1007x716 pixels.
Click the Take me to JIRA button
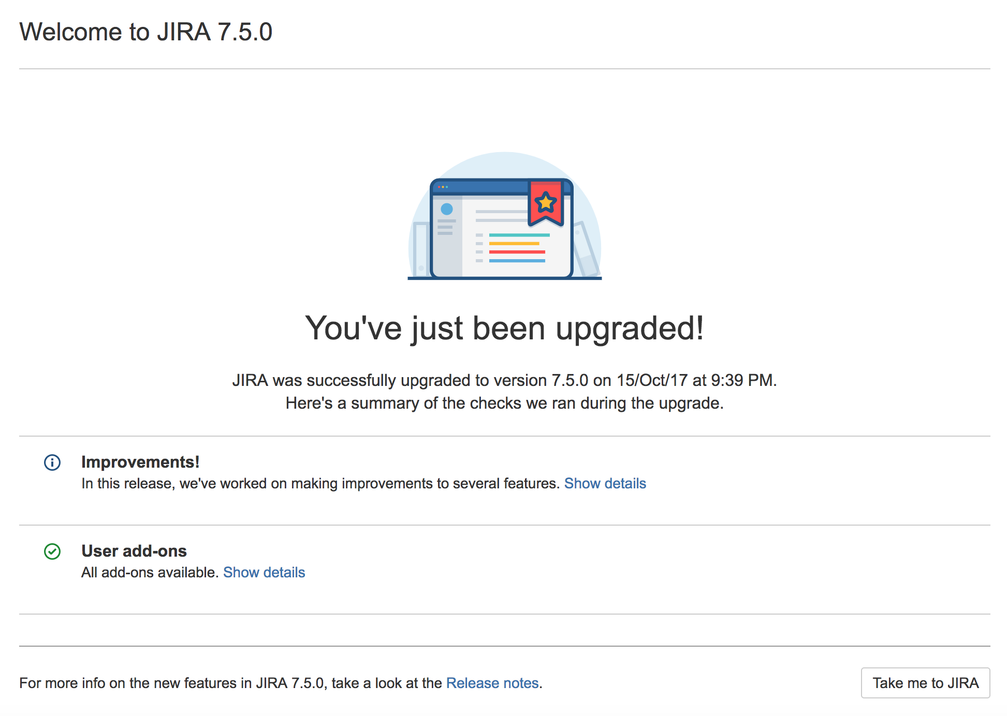click(926, 683)
